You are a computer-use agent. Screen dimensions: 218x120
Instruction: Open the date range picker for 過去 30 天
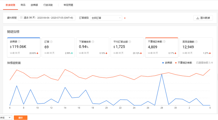pos(47,18)
